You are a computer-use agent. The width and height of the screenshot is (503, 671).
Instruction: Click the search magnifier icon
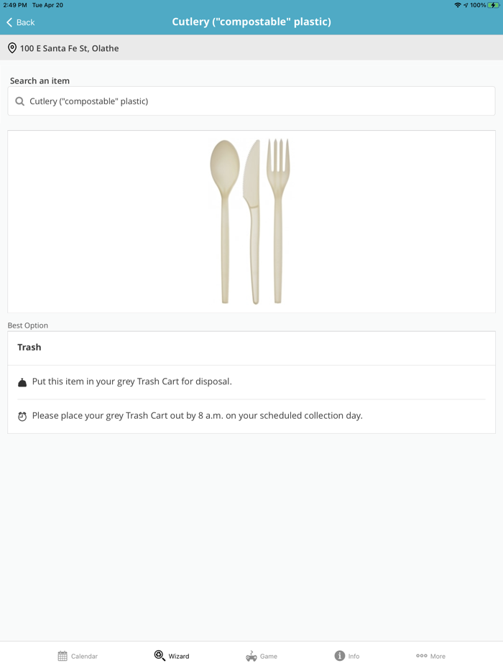(19, 101)
